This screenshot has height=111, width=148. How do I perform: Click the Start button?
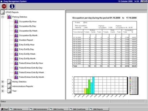(x=5, y=109)
